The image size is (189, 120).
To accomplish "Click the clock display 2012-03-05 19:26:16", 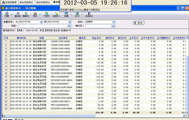I will click(95, 3).
